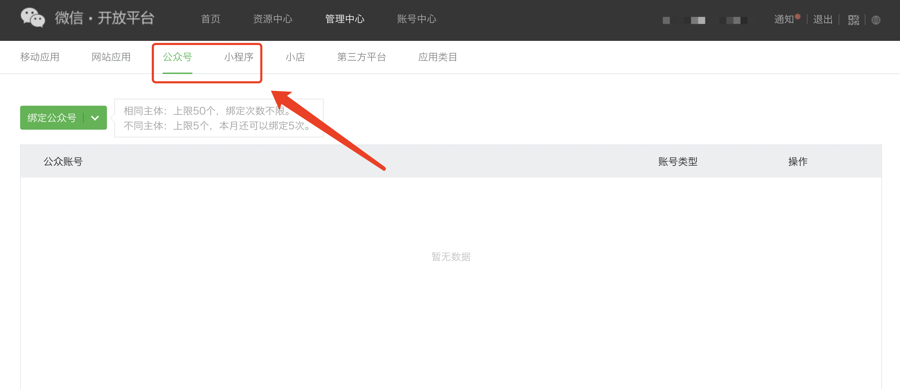Click the WeChat logo icon
Viewport: 900px width, 389px height.
32,18
